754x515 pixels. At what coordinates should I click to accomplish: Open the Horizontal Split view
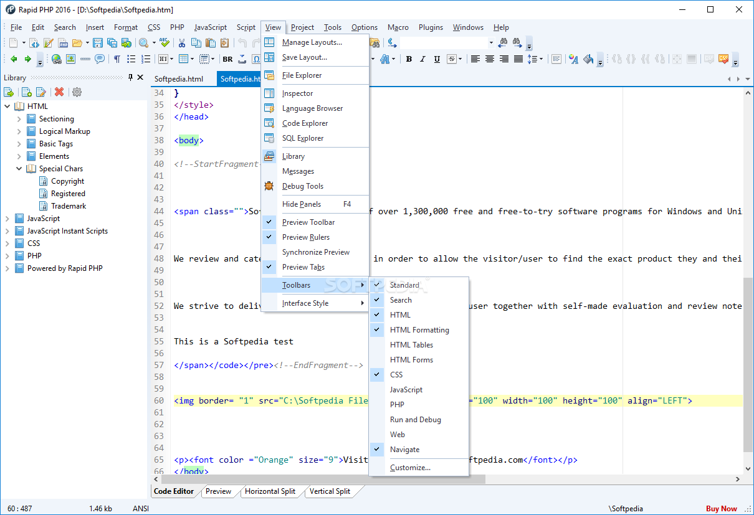point(270,491)
